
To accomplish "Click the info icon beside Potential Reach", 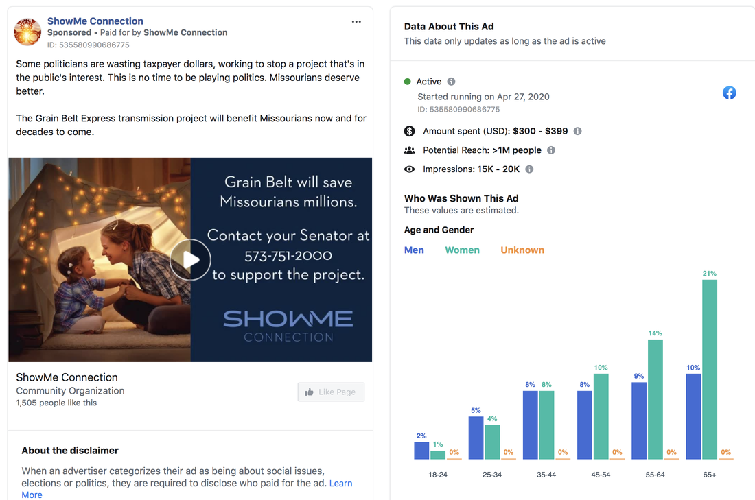I will pyautogui.click(x=551, y=150).
